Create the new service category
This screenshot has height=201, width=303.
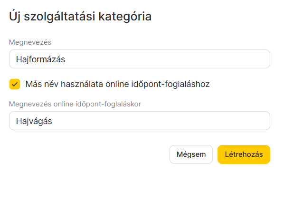point(244,154)
